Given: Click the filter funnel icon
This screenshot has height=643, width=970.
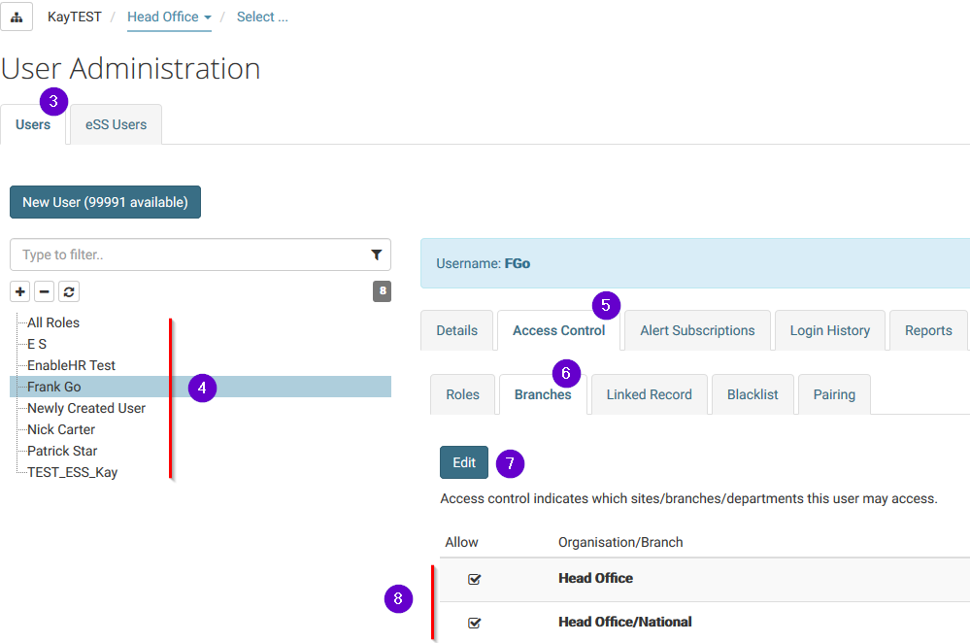Looking at the screenshot, I should tap(377, 254).
